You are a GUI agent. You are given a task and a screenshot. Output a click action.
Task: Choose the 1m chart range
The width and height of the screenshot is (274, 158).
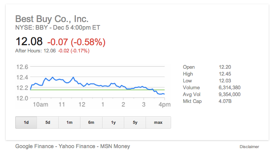point(70,123)
